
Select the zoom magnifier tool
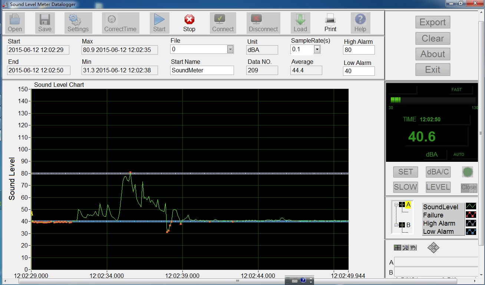tap(405, 248)
